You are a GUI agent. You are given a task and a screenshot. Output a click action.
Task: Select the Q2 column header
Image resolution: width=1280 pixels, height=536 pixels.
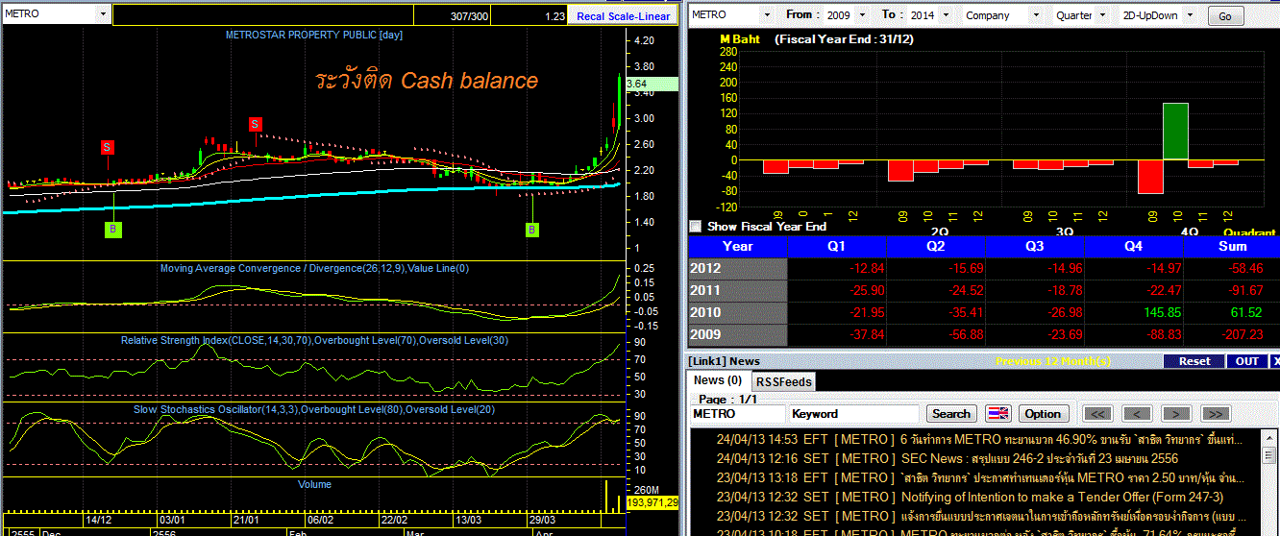(x=935, y=246)
